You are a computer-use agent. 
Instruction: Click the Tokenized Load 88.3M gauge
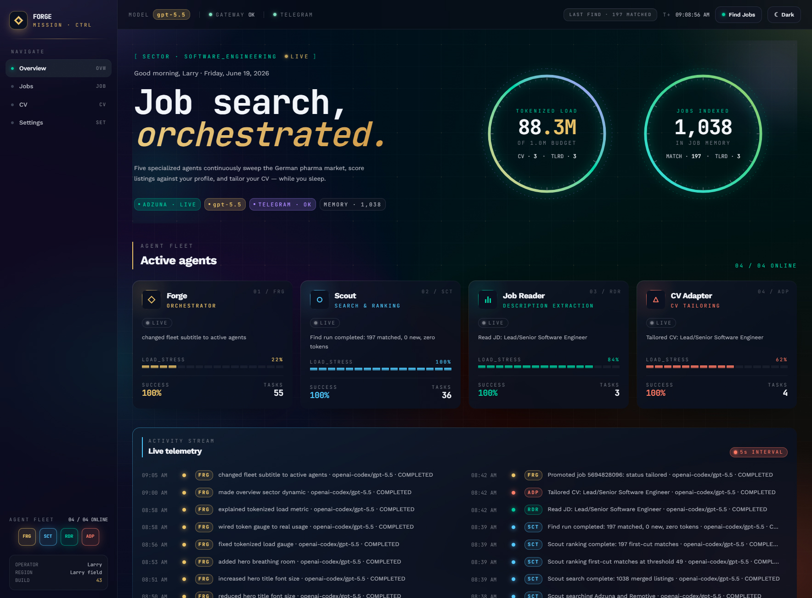pyautogui.click(x=547, y=134)
